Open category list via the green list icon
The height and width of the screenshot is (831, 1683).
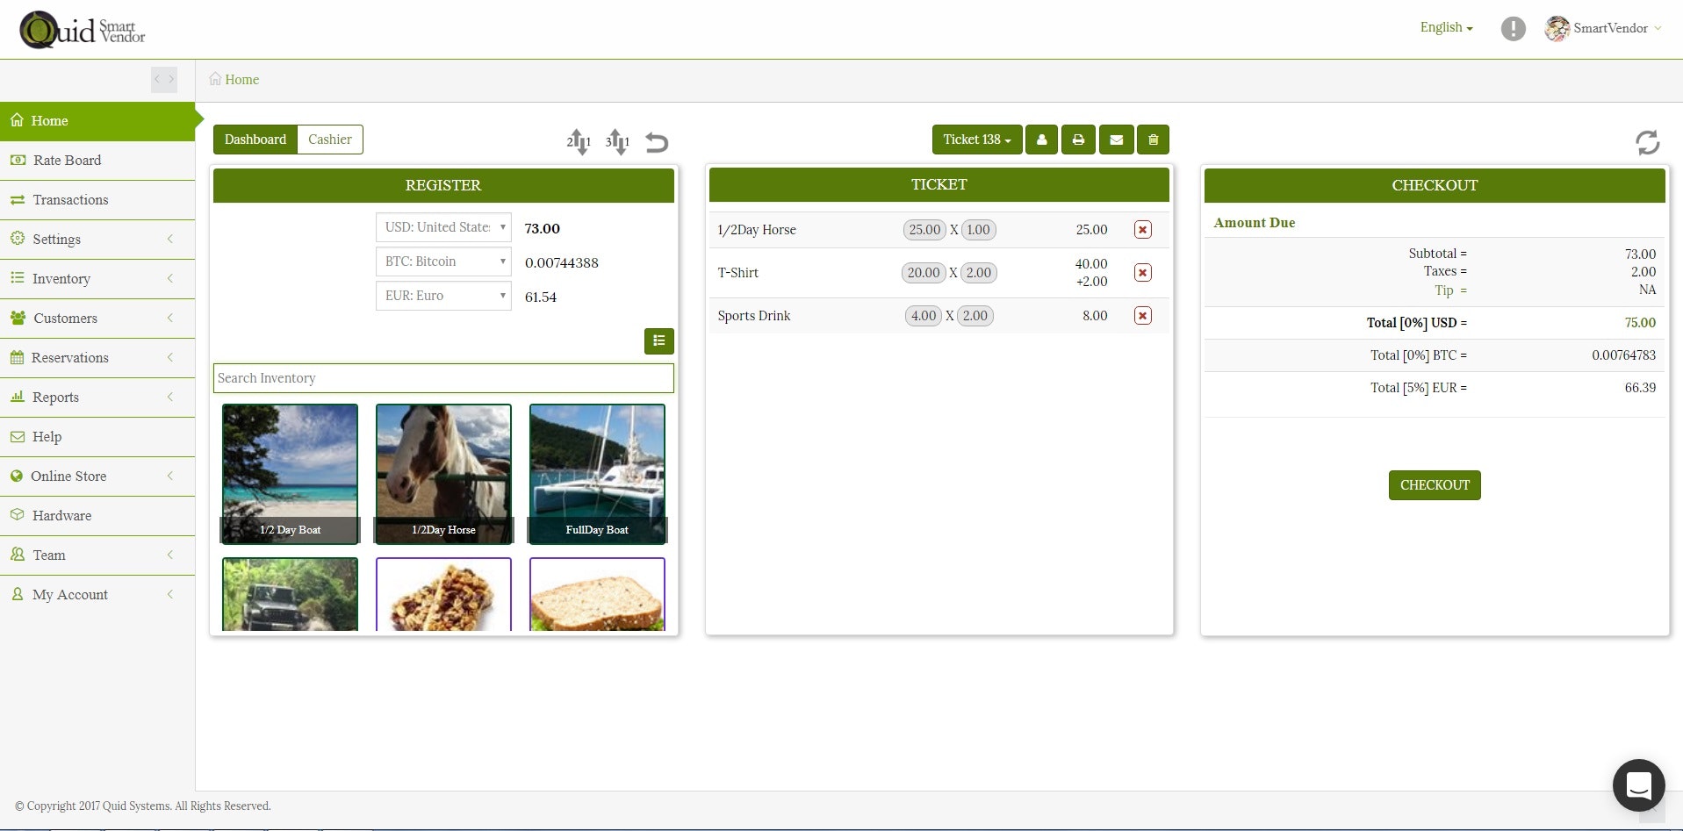point(658,341)
